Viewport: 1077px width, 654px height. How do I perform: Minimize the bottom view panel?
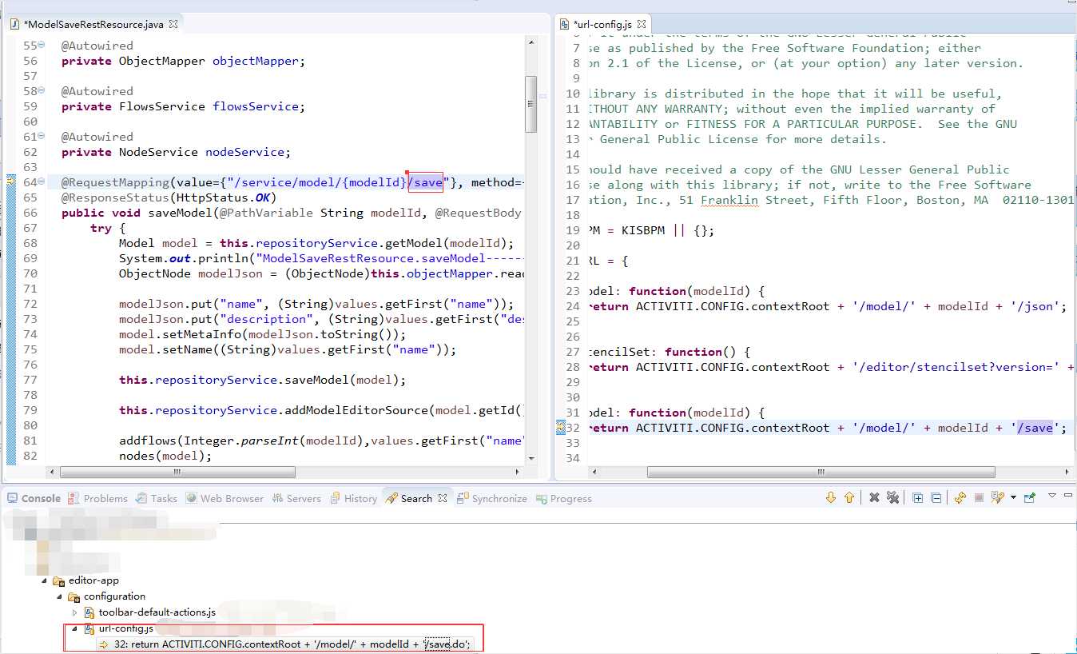tap(1070, 495)
